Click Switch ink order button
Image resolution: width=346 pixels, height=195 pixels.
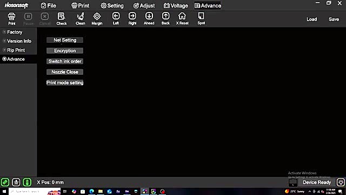[x=65, y=61]
